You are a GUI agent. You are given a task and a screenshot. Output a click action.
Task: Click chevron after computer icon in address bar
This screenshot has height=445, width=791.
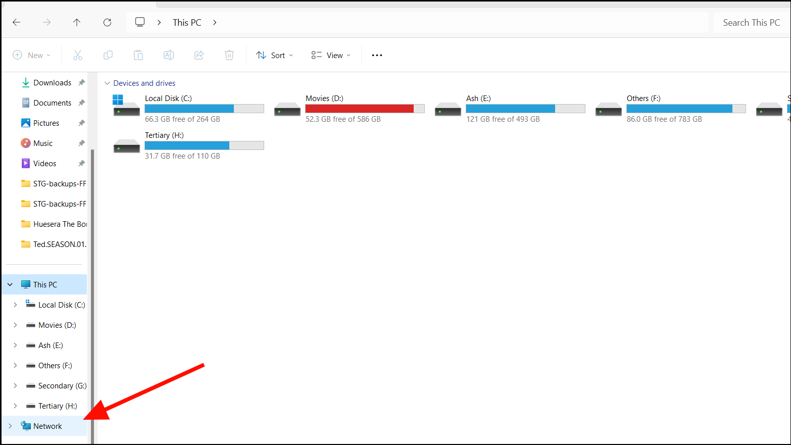[x=159, y=22]
